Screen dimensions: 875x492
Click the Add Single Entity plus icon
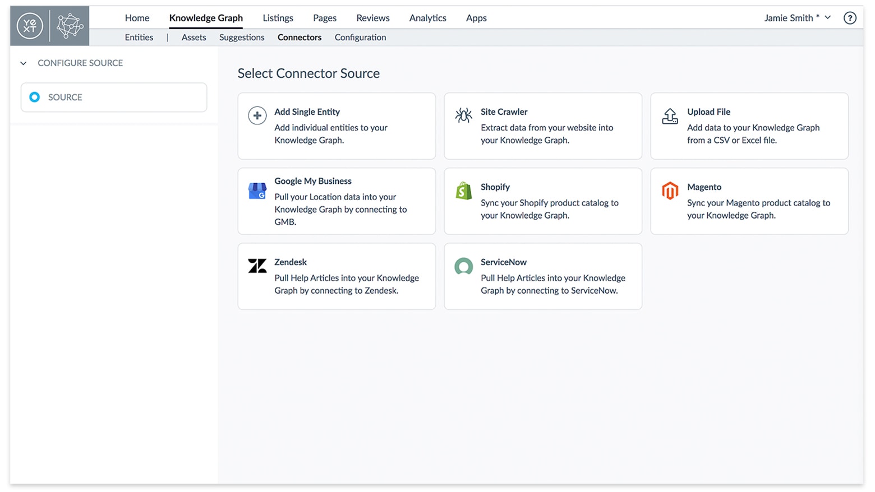pyautogui.click(x=257, y=115)
